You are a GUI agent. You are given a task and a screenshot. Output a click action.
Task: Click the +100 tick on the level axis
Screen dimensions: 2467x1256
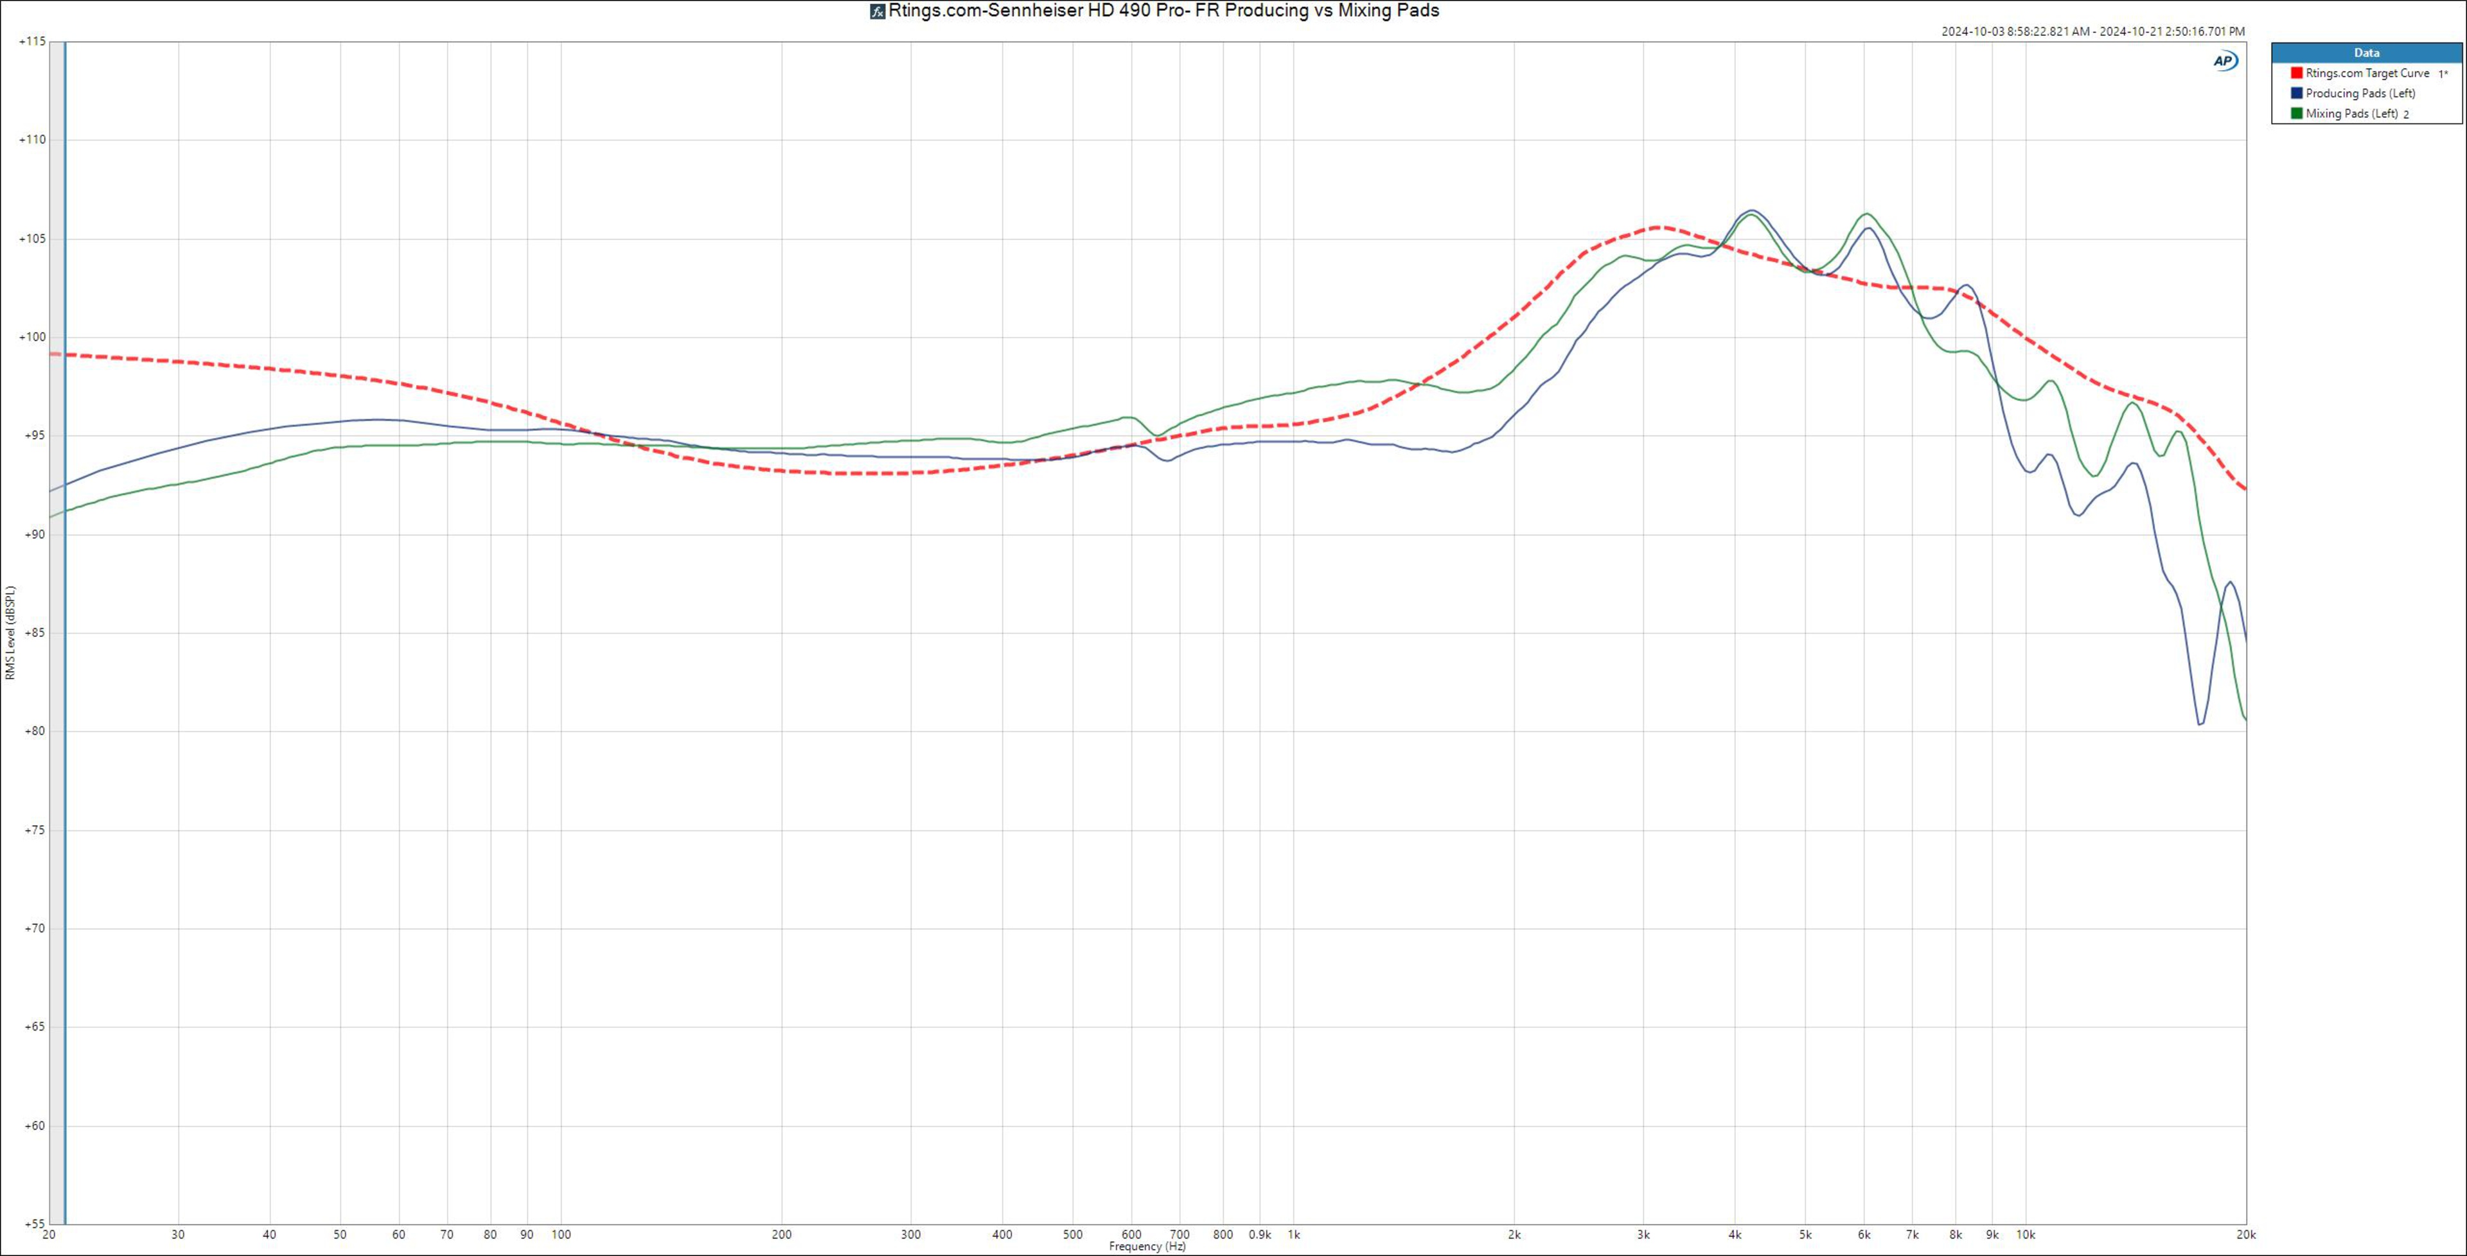(31, 337)
